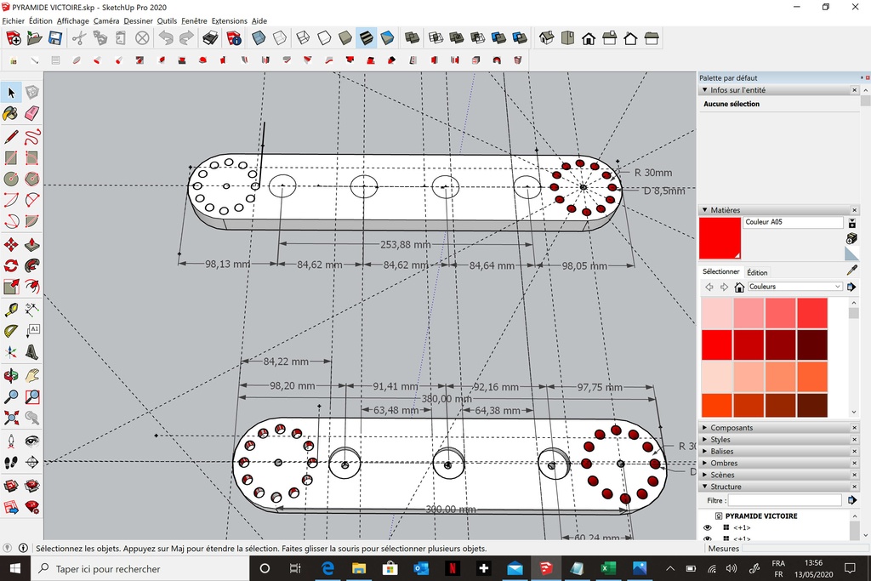Toggle the X-ray face style
The image size is (871, 581).
(x=259, y=38)
